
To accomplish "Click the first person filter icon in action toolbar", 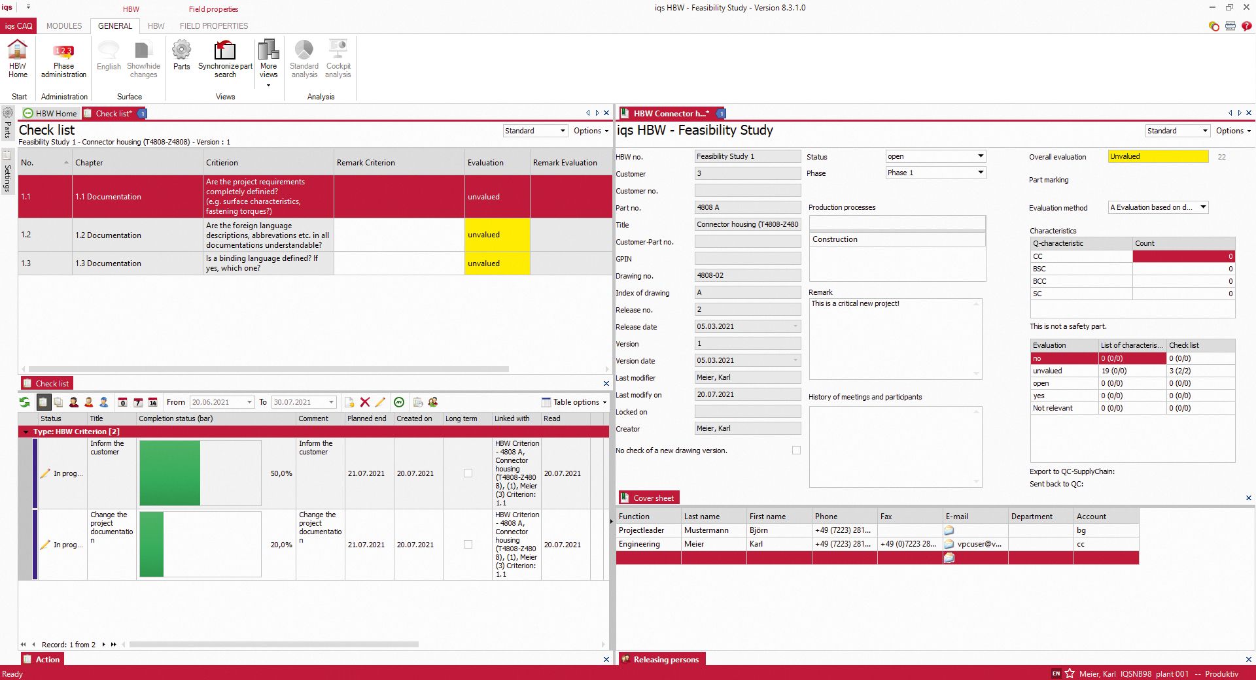I will [x=74, y=402].
